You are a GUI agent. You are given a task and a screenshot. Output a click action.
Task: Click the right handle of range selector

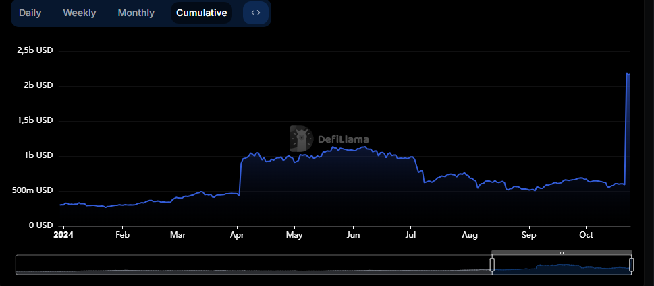pos(631,265)
